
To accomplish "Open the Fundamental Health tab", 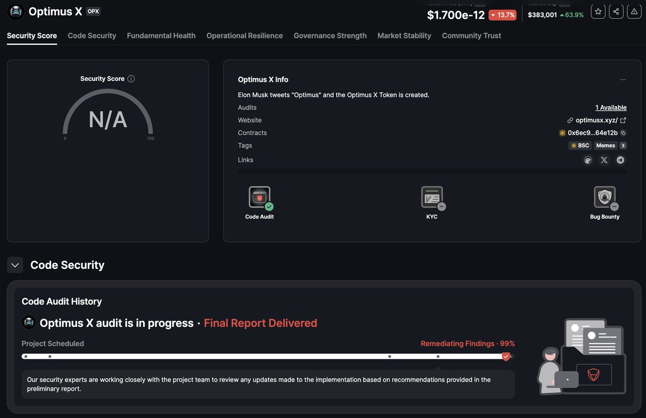I will tap(161, 36).
